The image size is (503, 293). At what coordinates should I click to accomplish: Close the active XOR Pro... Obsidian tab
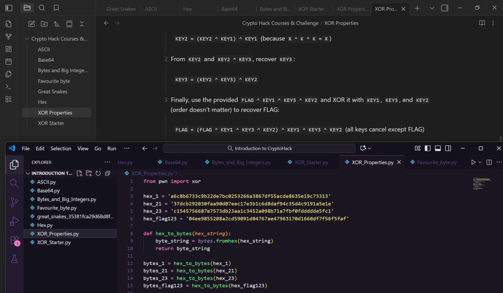(403, 9)
